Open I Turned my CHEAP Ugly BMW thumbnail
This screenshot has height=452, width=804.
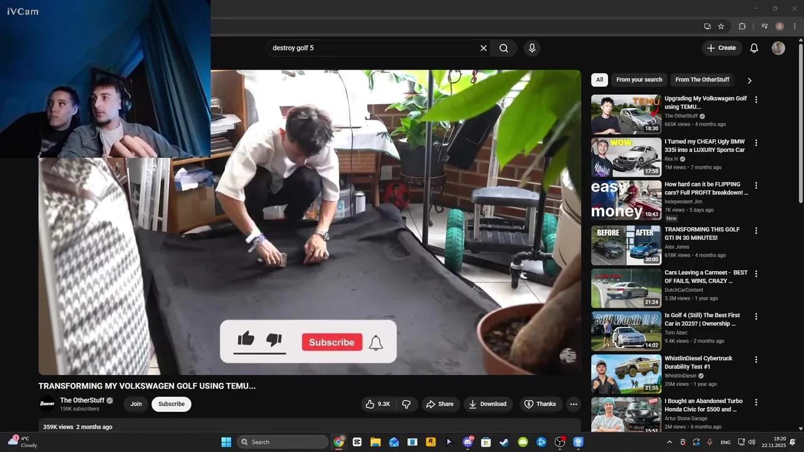(x=626, y=157)
